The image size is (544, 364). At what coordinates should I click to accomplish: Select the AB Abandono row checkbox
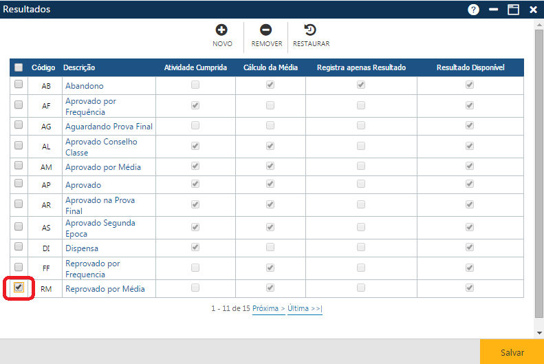[x=19, y=85]
